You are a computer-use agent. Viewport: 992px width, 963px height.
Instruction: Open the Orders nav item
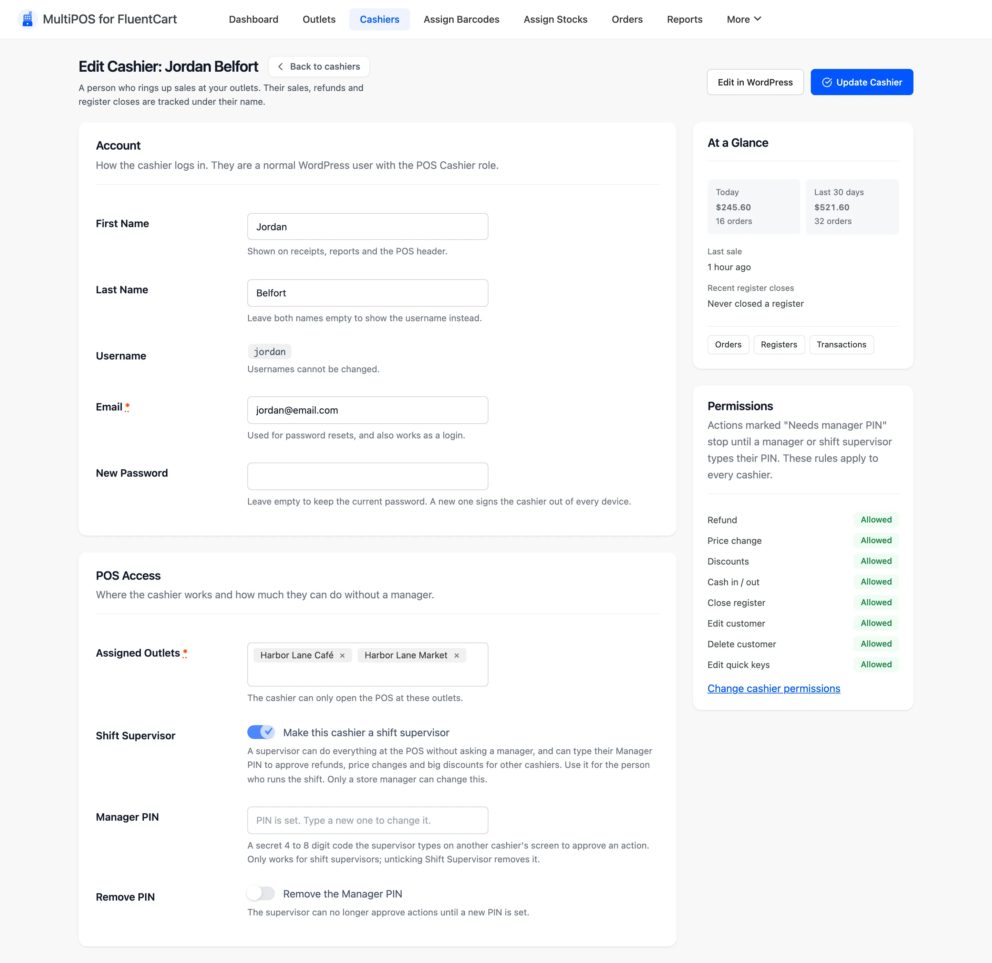pyautogui.click(x=627, y=19)
